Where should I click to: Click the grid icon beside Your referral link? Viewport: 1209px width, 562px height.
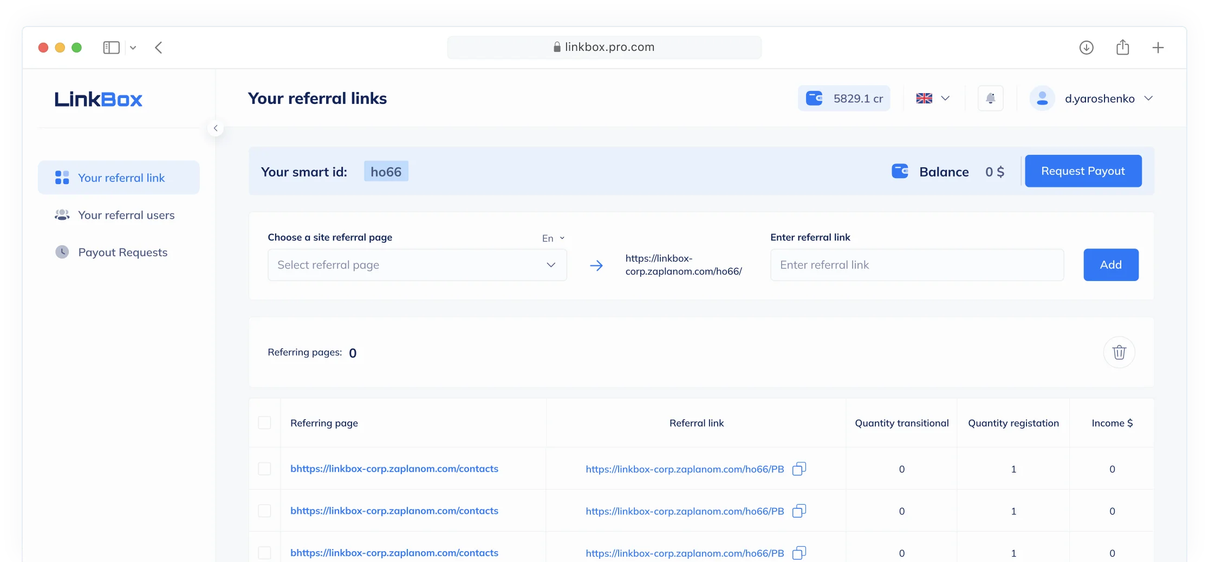click(x=62, y=178)
